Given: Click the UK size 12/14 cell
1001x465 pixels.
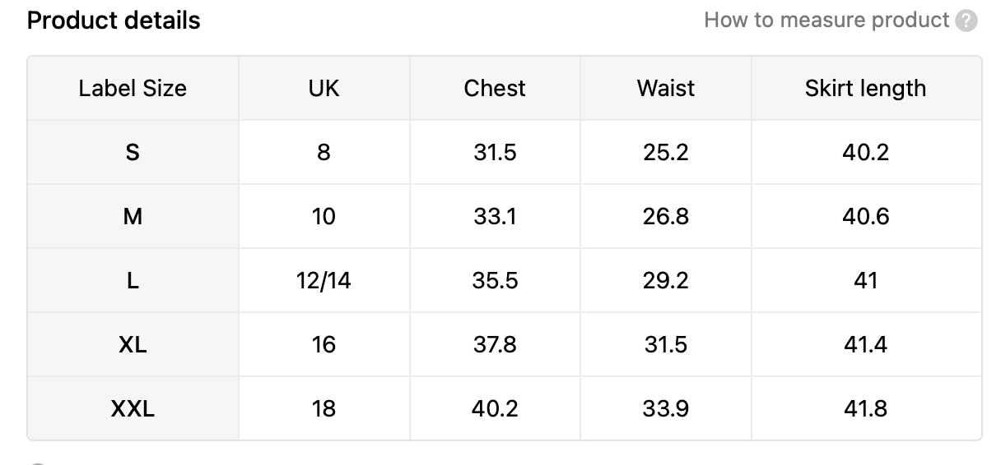Looking at the screenshot, I should (324, 280).
